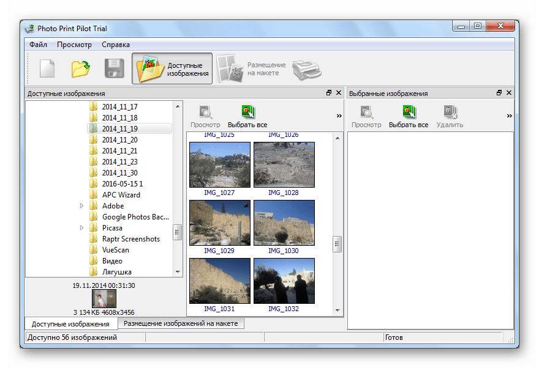Select thumbnail above the IMG_1032 label
Viewport: 539px width, 368px height.
tap(284, 281)
